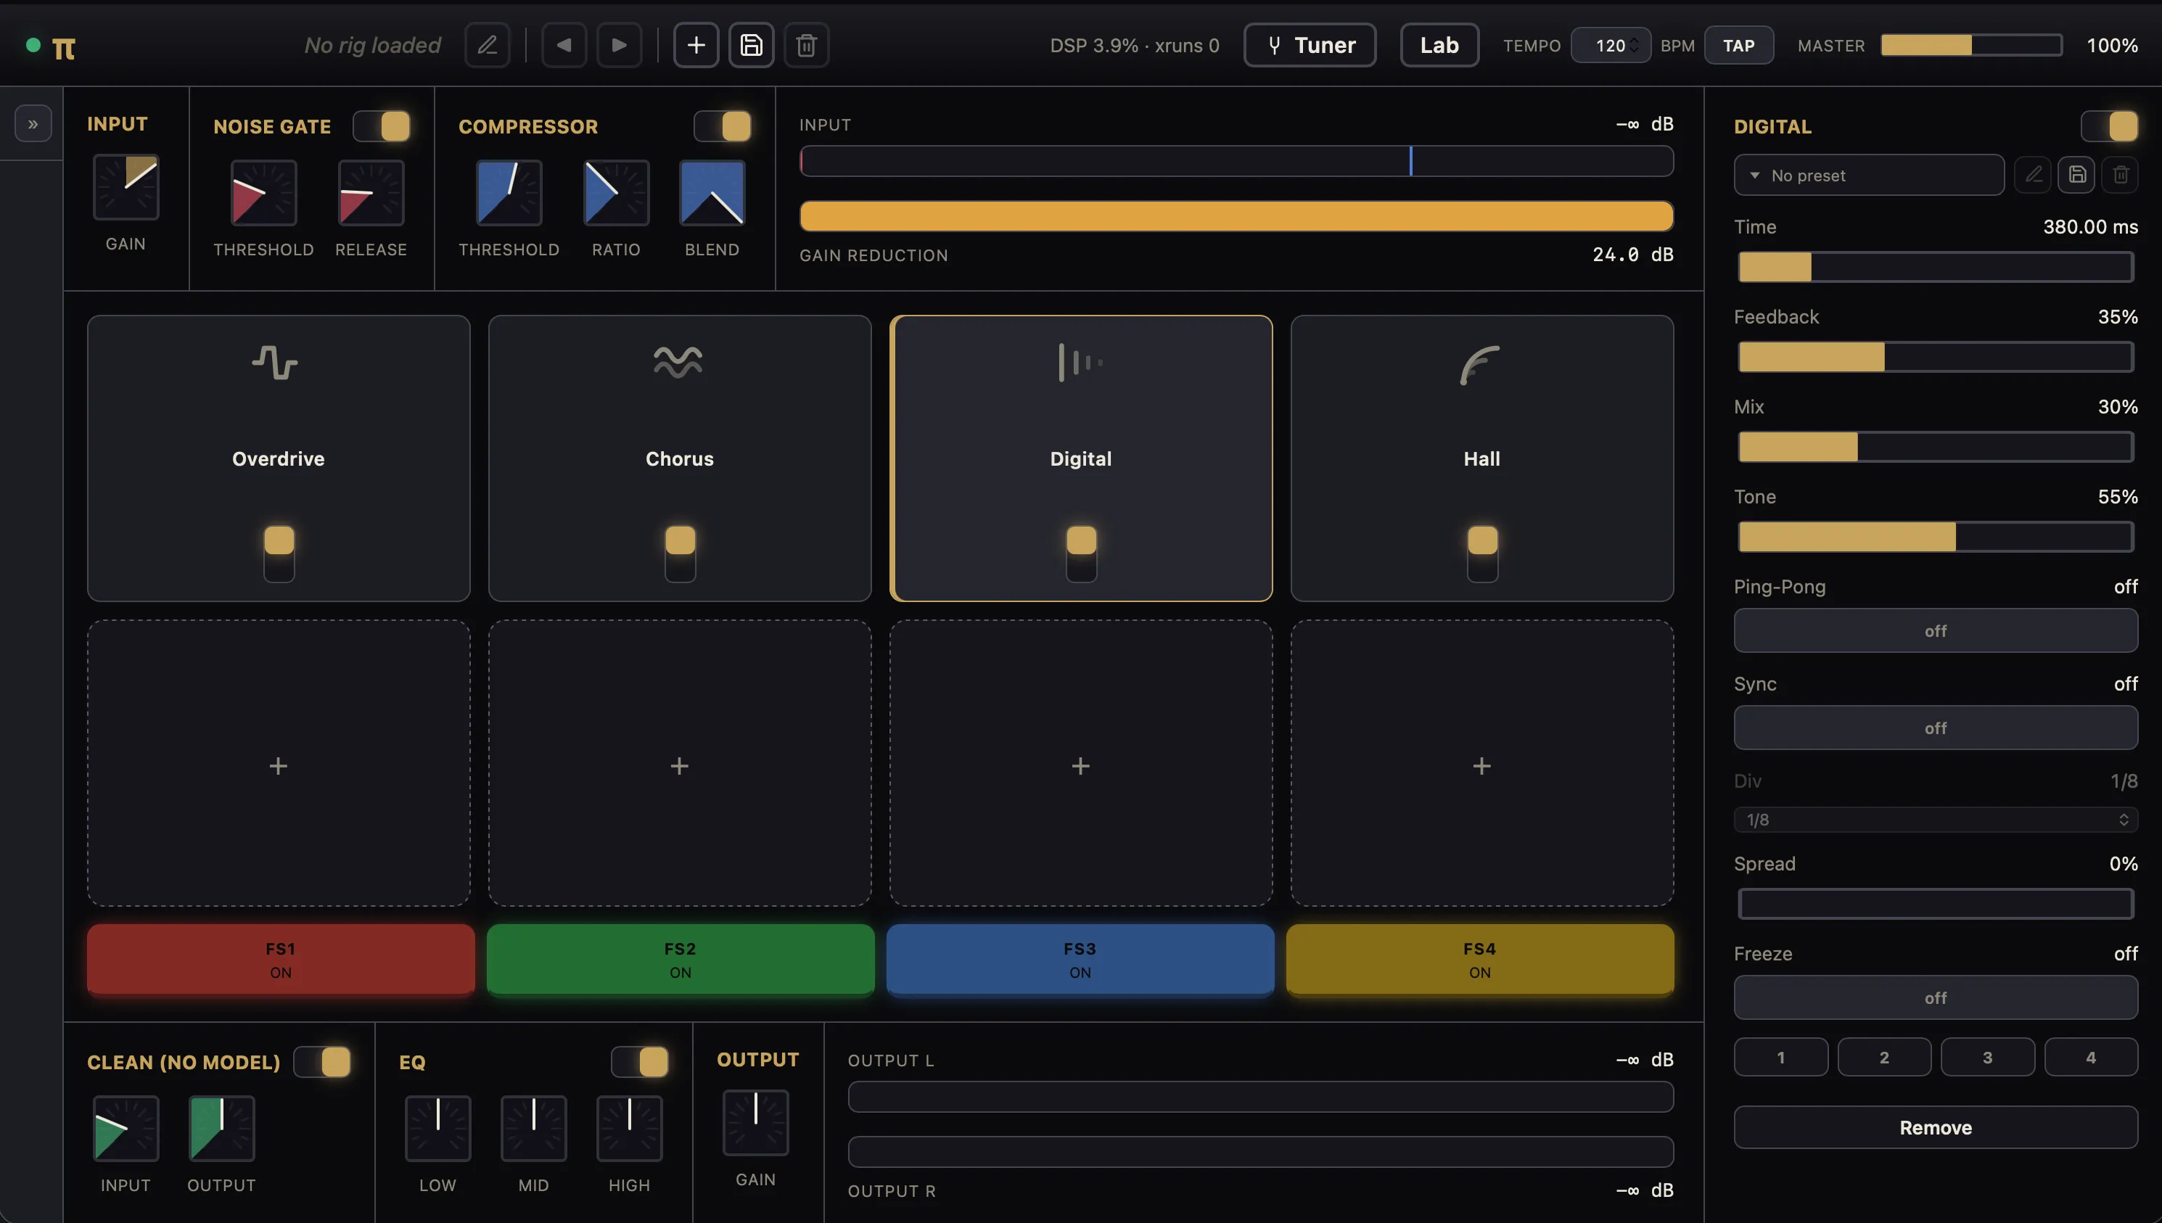
Task: Toggle the Chorus pedal switch
Action: [680, 553]
